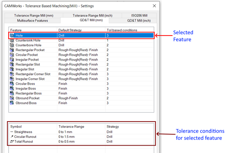Close the Tolerance Based Machining settings dialog
242x153 pixels.
(154, 6)
